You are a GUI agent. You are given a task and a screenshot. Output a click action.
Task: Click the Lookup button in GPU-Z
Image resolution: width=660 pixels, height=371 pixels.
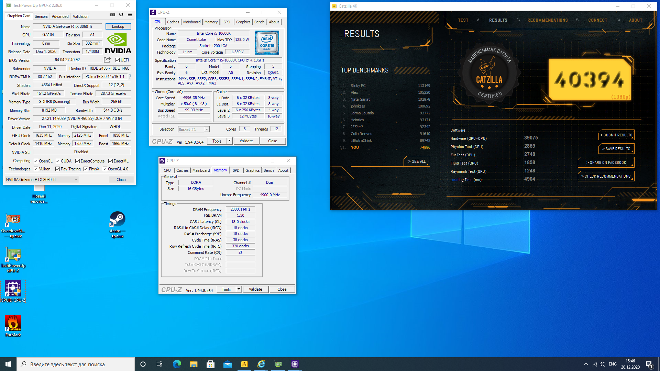[x=118, y=26]
